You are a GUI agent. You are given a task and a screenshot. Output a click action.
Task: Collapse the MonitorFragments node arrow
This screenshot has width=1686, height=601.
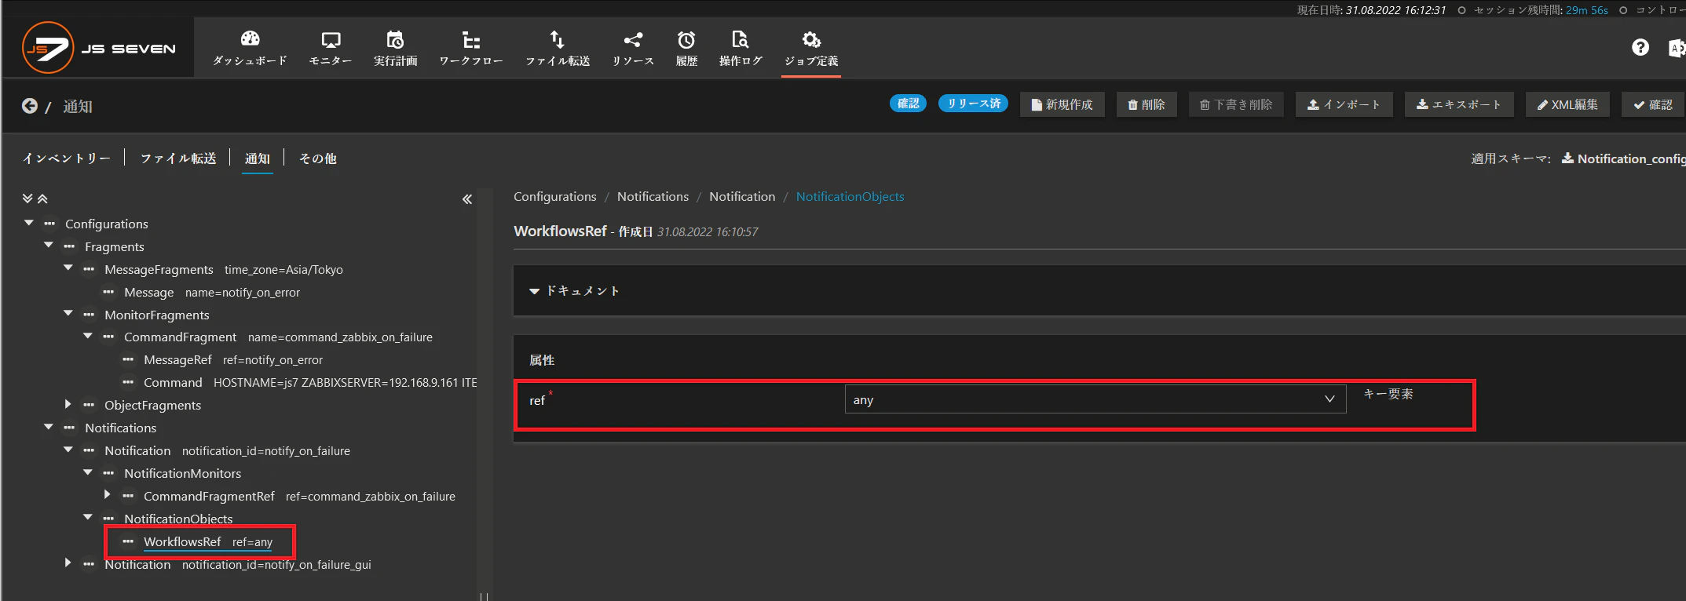pos(68,314)
